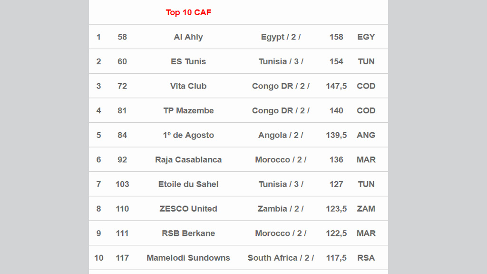
Task: Click RSB Berkane club name
Action: coord(188,233)
